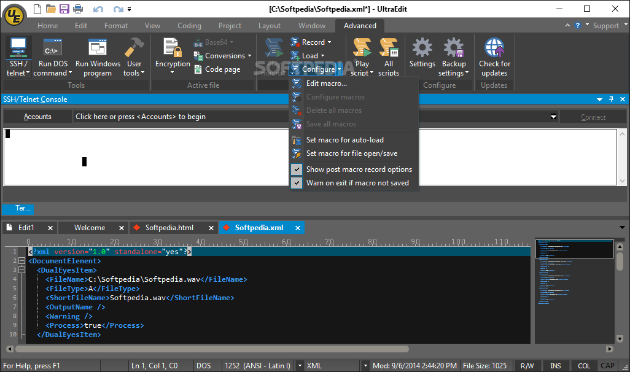
Task: Toggle R/W read-write status
Action: 527,366
